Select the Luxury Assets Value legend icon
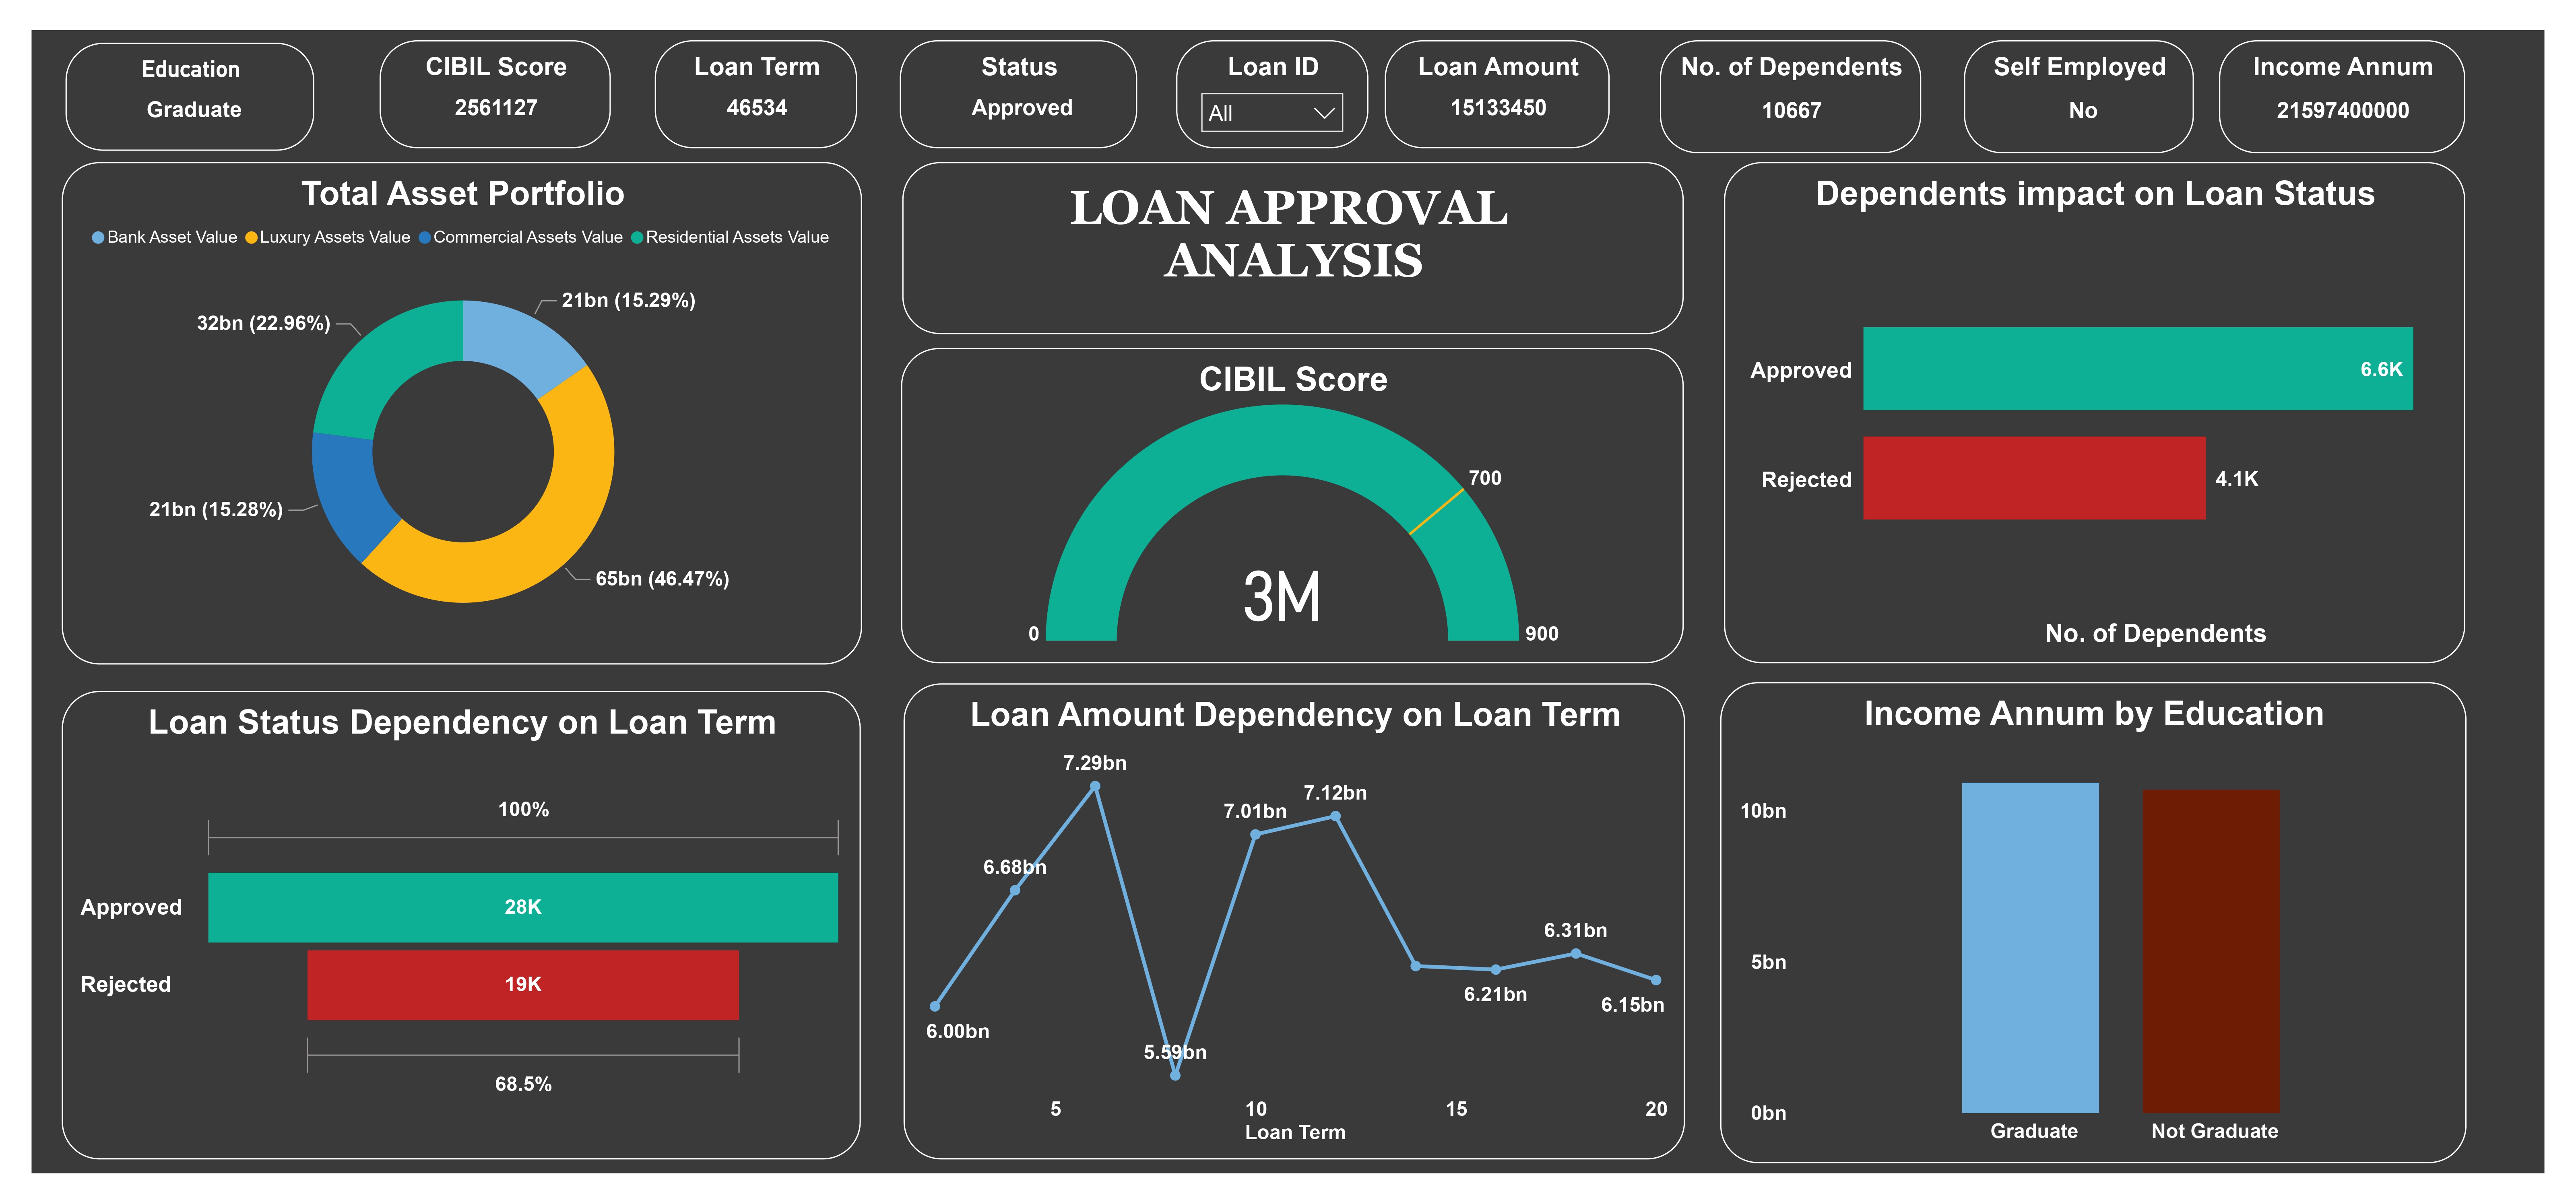 (x=251, y=237)
